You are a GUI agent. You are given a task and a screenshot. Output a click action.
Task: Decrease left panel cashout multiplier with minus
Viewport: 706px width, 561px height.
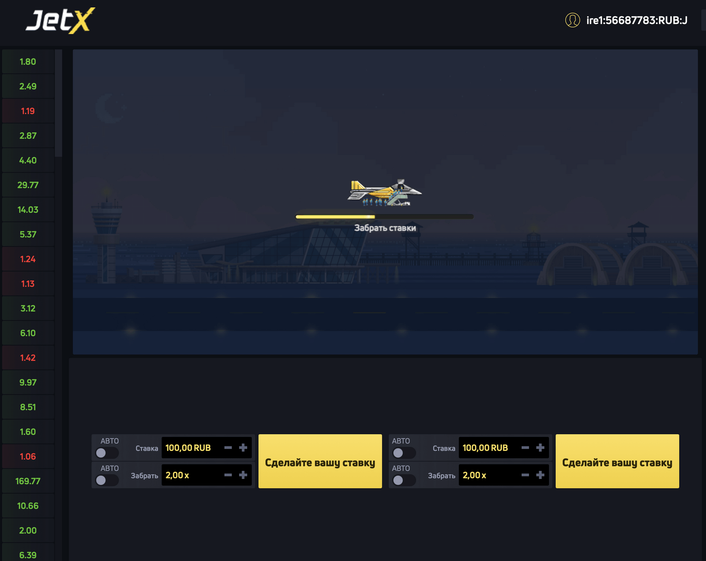(x=228, y=475)
